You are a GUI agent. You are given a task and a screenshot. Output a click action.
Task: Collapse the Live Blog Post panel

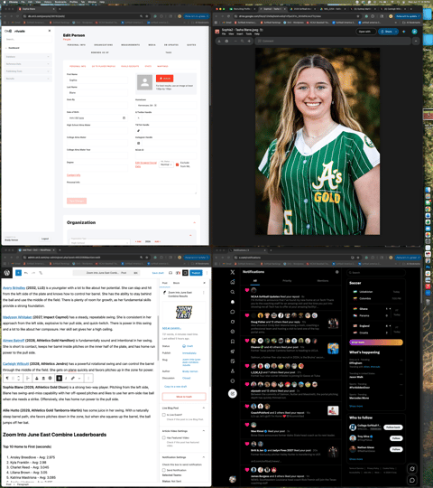(x=204, y=408)
